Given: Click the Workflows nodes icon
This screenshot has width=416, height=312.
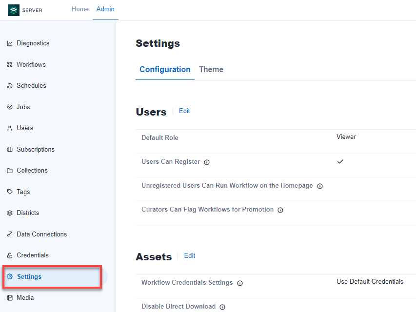Looking at the screenshot, I should click(x=10, y=64).
